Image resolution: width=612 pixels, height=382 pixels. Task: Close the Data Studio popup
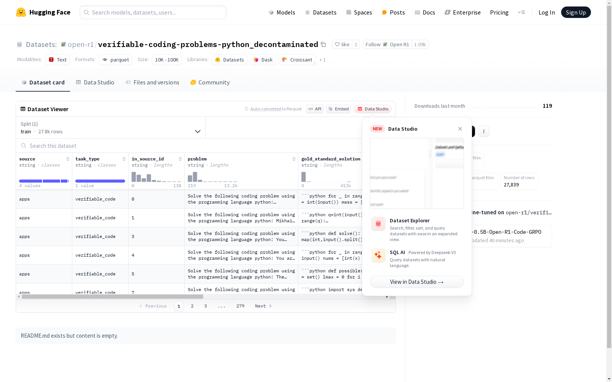460,129
